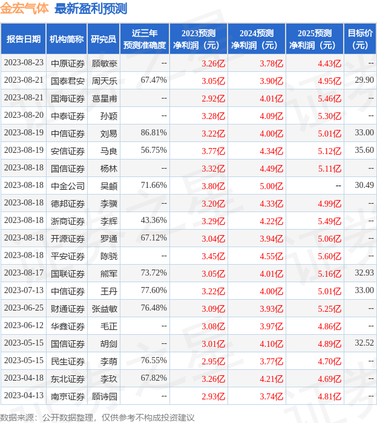377x423 pixels.
Task: Click researcher 杨林
Action: 109,169
